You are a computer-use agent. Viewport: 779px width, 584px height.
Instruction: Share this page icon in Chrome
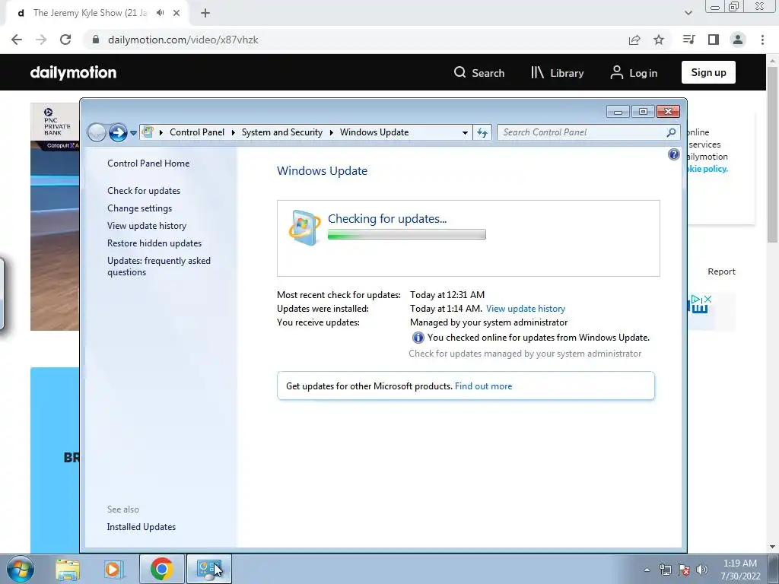click(634, 40)
